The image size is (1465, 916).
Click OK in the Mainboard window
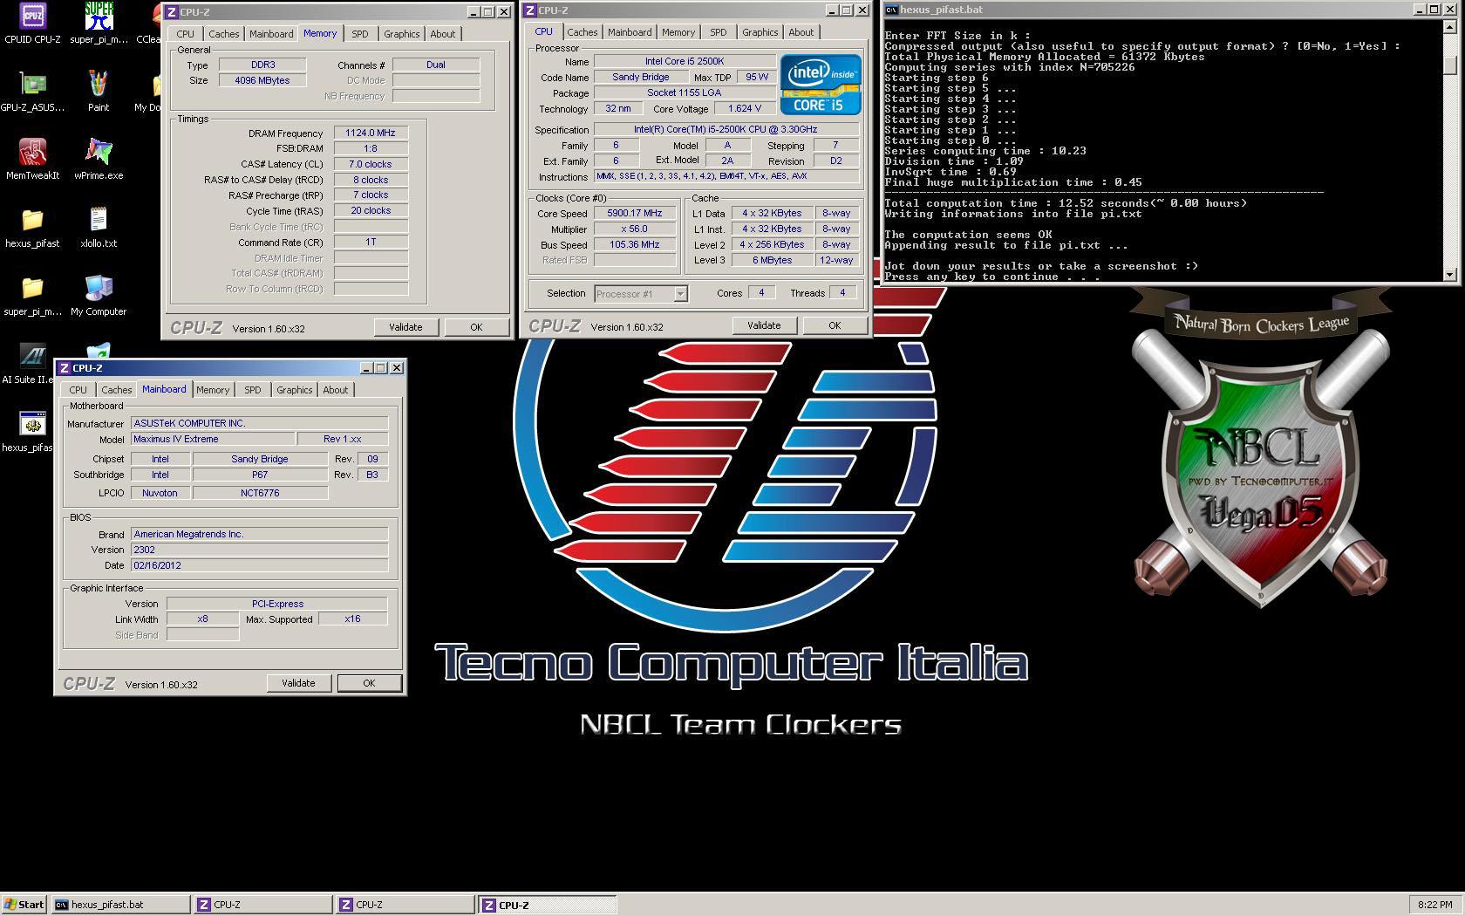coord(369,683)
